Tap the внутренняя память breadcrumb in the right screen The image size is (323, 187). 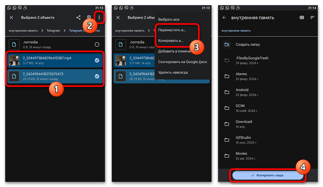pos(236,31)
